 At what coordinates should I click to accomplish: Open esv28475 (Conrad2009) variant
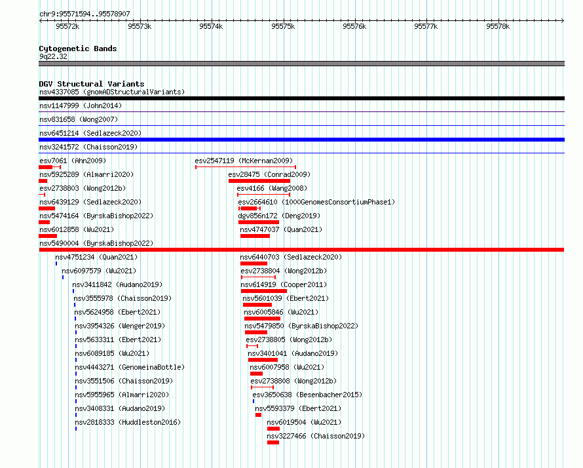click(x=269, y=174)
